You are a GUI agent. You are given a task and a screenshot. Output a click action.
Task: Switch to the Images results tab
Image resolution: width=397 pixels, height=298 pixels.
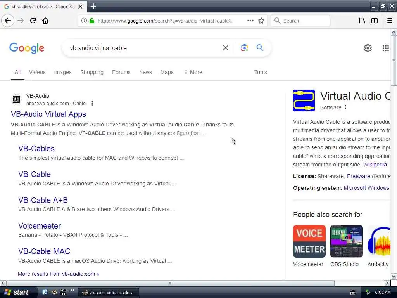click(63, 72)
